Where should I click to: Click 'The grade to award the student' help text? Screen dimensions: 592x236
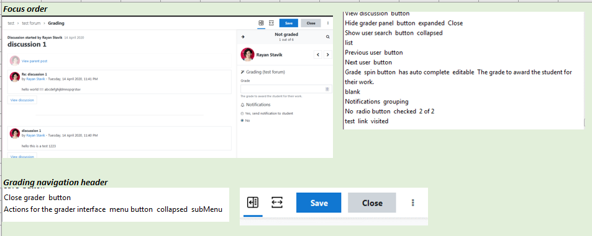(x=271, y=97)
